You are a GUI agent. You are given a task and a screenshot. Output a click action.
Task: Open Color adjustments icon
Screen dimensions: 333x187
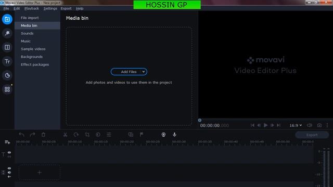click(x=98, y=135)
